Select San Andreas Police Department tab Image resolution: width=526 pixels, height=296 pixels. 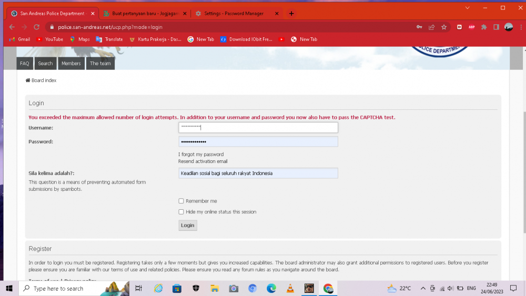pyautogui.click(x=53, y=14)
